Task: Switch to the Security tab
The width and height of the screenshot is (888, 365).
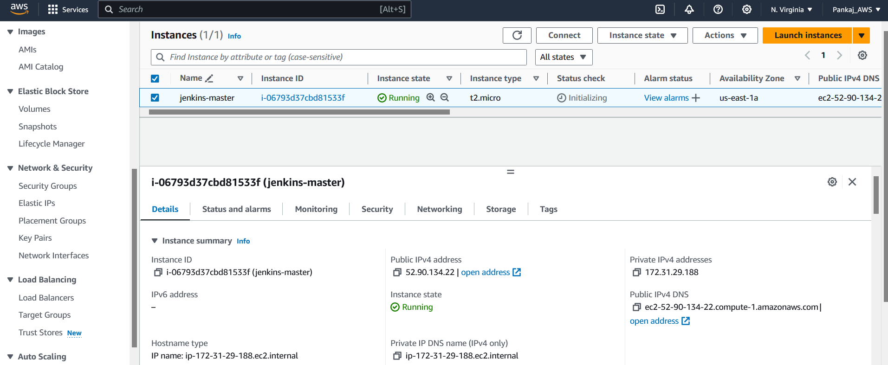Action: (x=377, y=209)
